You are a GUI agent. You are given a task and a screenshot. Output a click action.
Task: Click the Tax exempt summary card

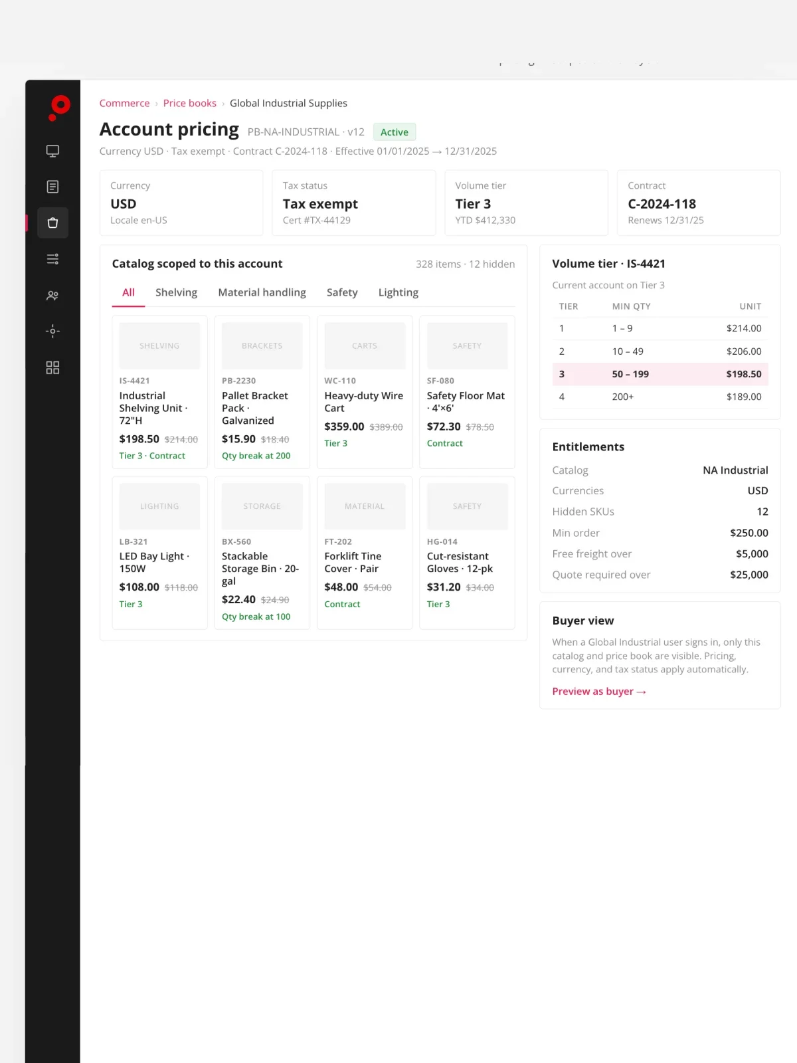tap(354, 203)
